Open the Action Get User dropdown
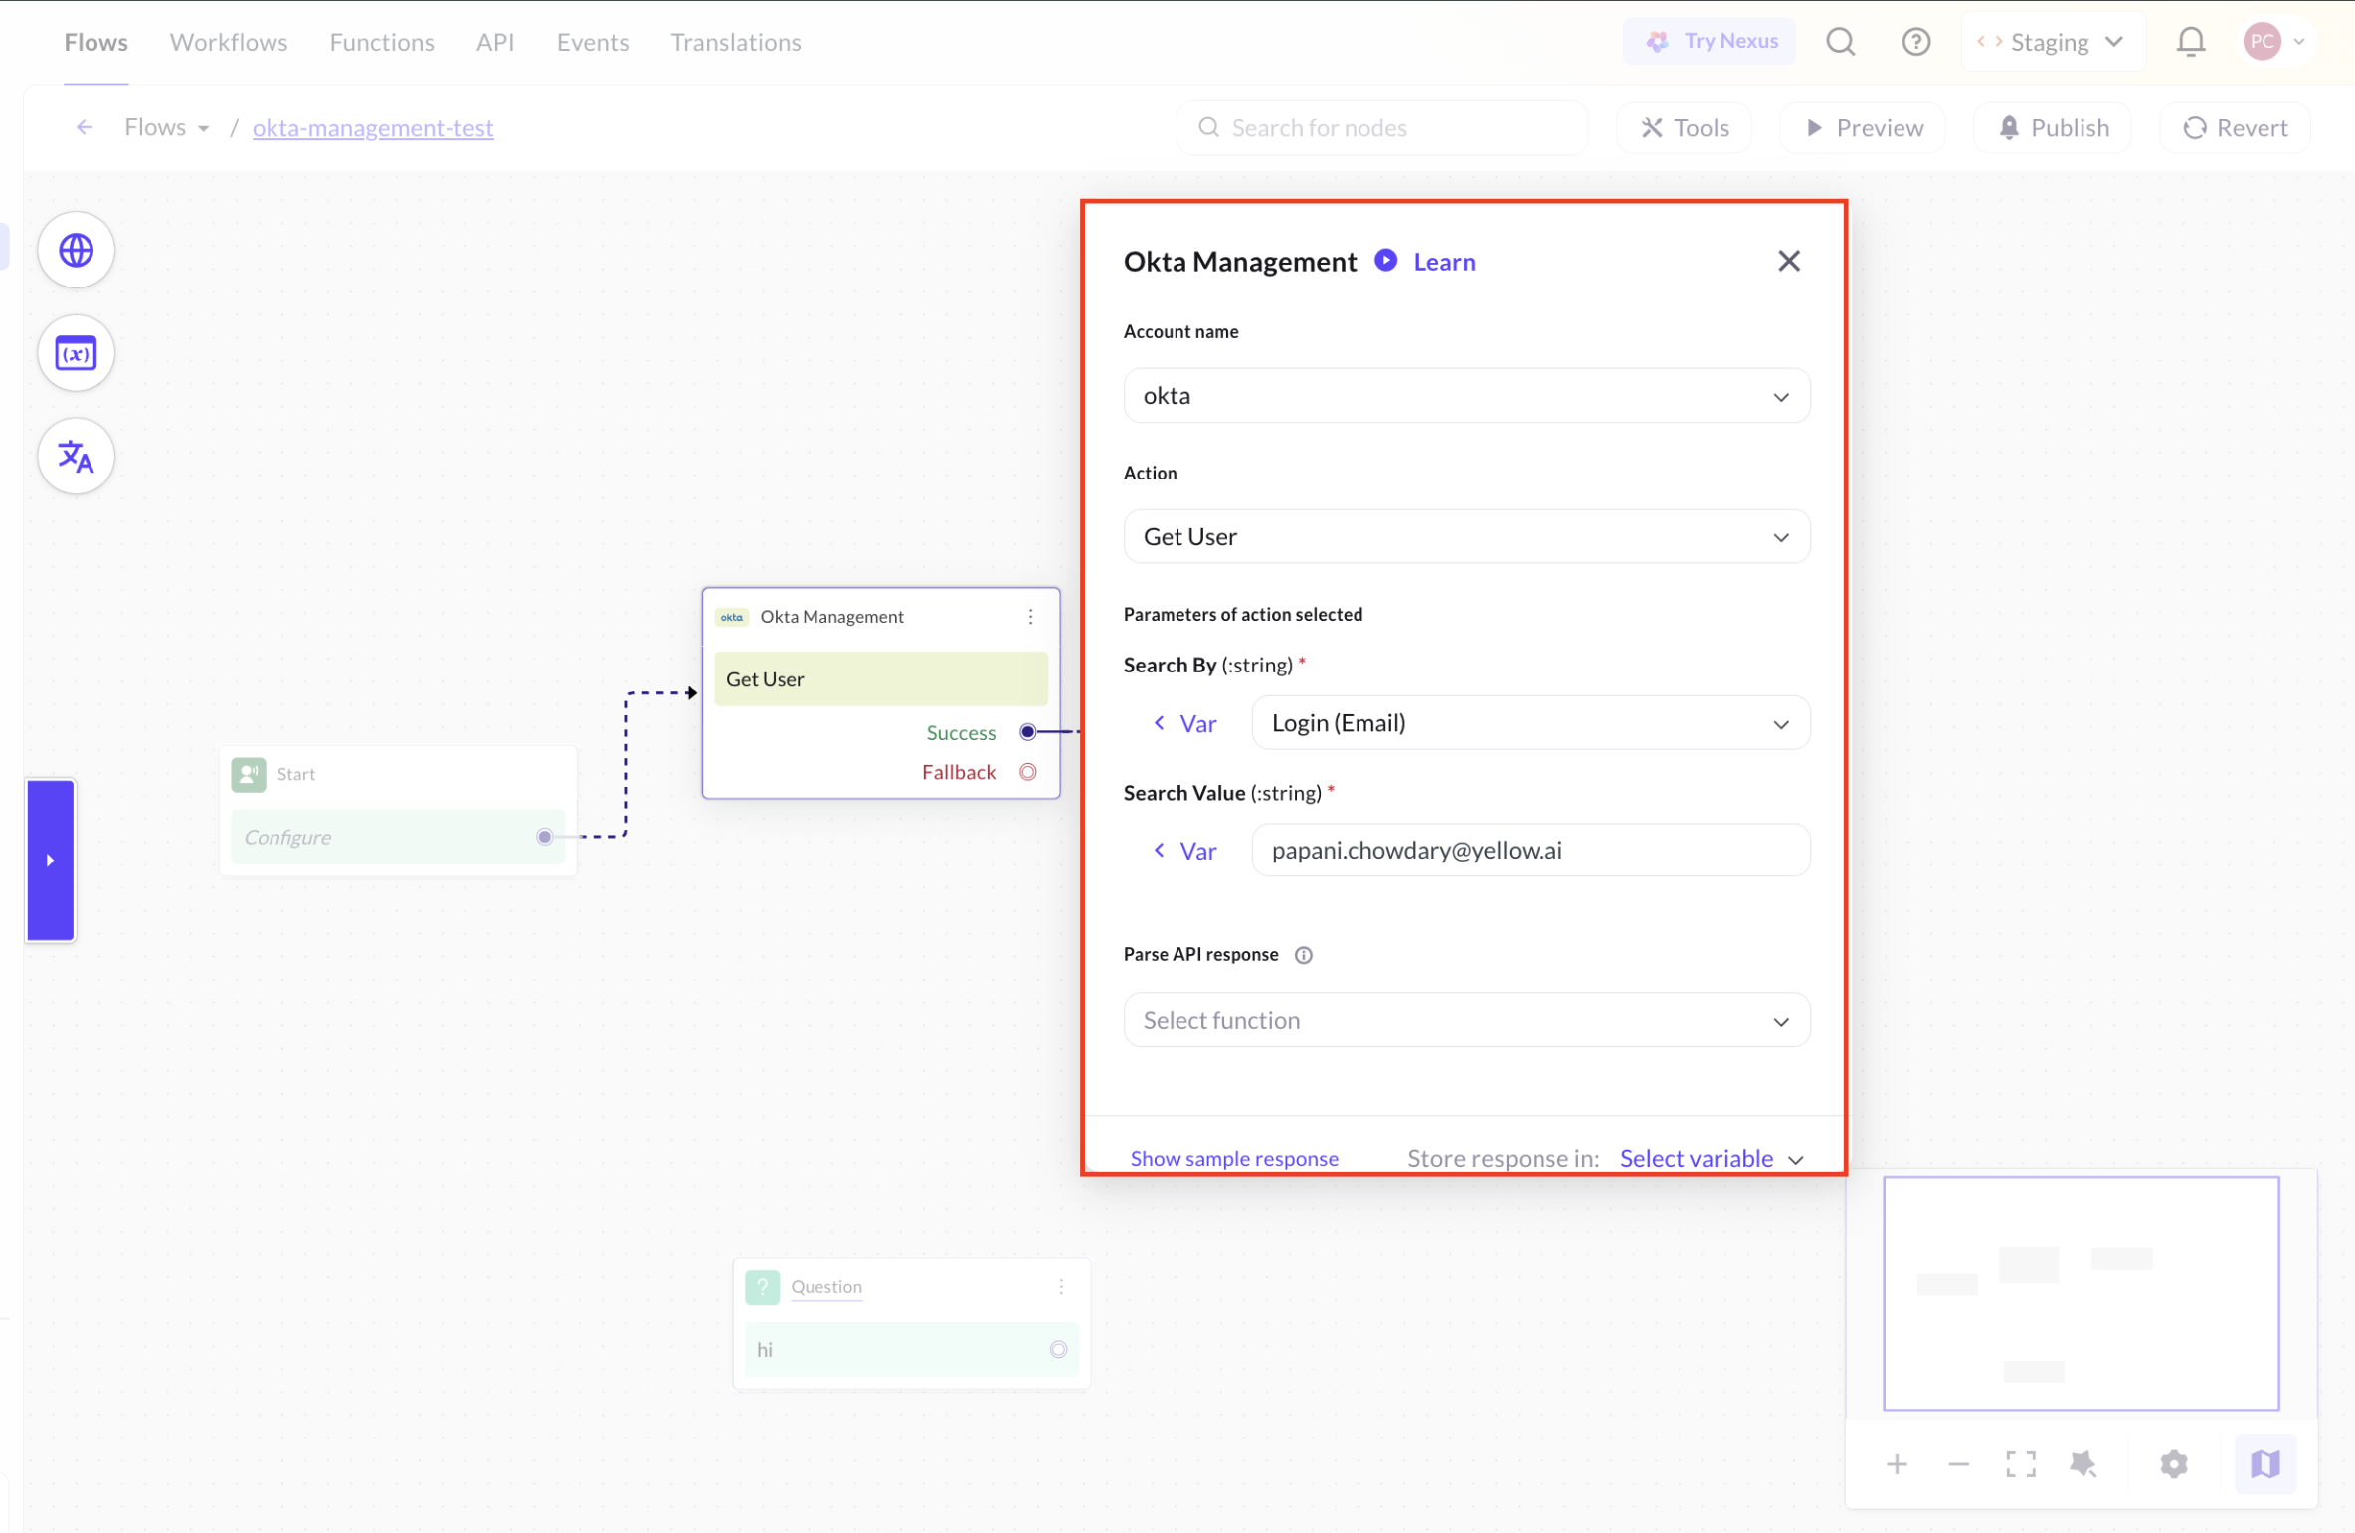The width and height of the screenshot is (2355, 1533). pos(1467,537)
